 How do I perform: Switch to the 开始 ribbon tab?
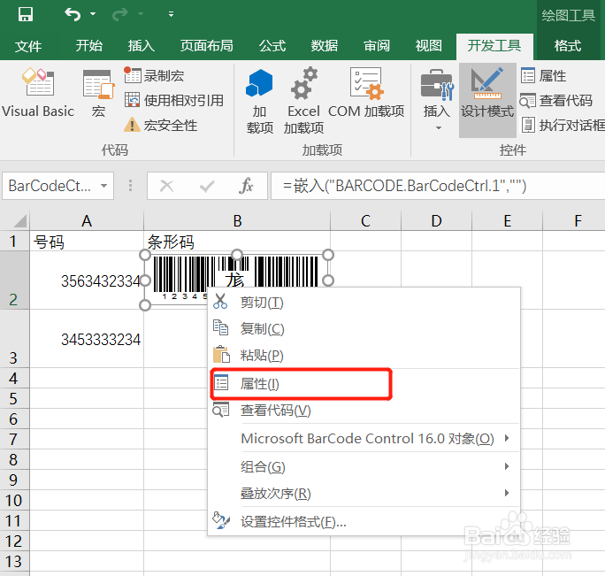pyautogui.click(x=88, y=46)
